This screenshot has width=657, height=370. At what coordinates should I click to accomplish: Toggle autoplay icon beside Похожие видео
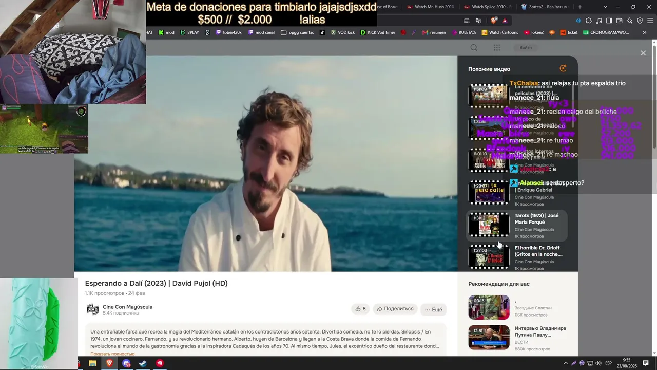tap(563, 68)
